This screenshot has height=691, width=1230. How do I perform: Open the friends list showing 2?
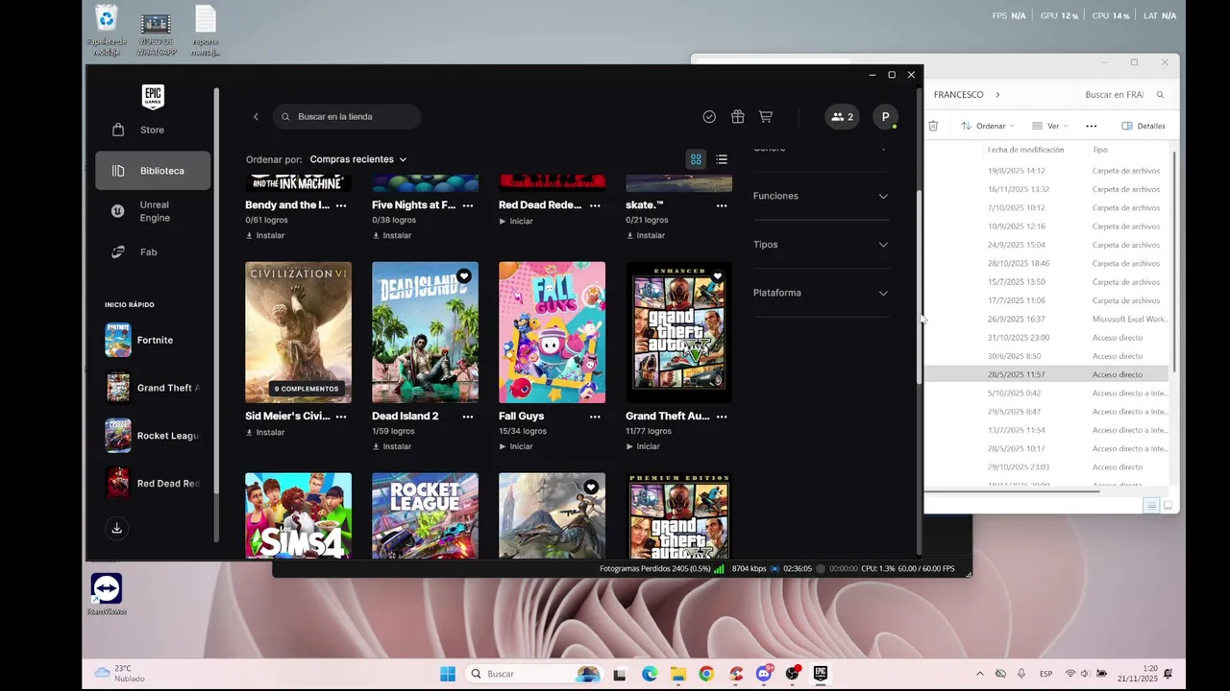pyautogui.click(x=842, y=117)
